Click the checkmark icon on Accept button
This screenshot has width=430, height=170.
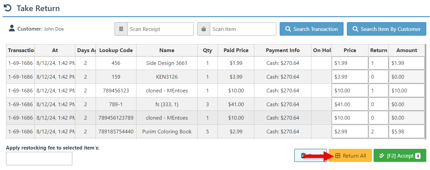[x=381, y=156]
